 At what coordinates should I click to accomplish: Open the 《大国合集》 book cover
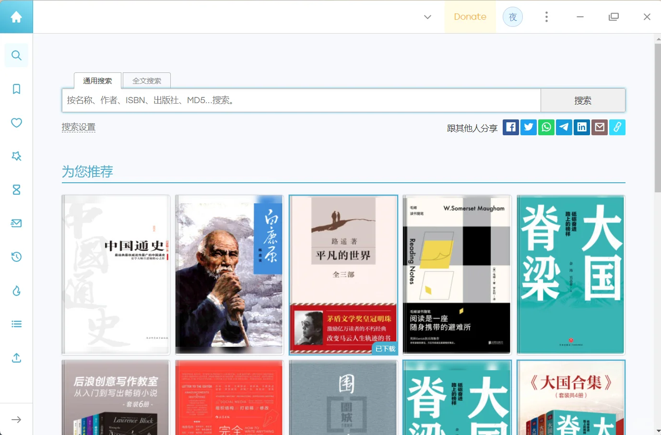tap(571, 398)
